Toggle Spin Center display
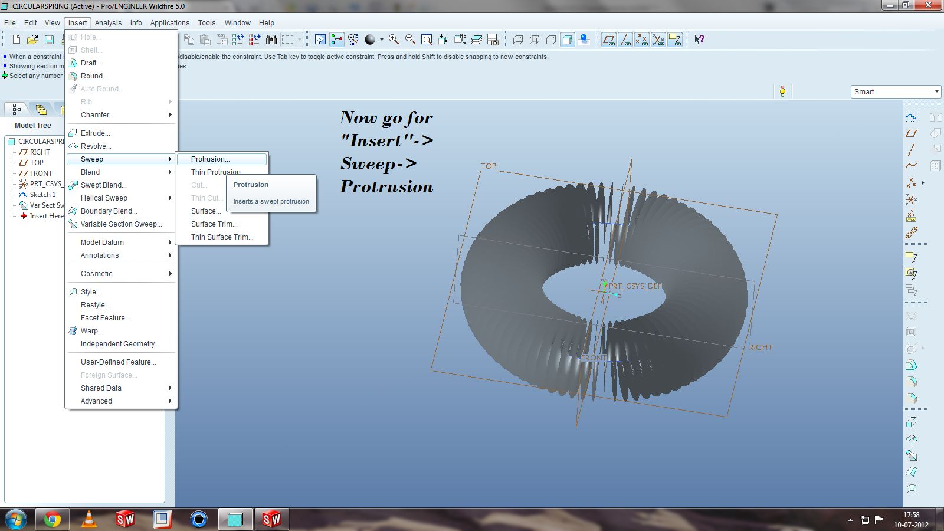The image size is (944, 531). (337, 40)
